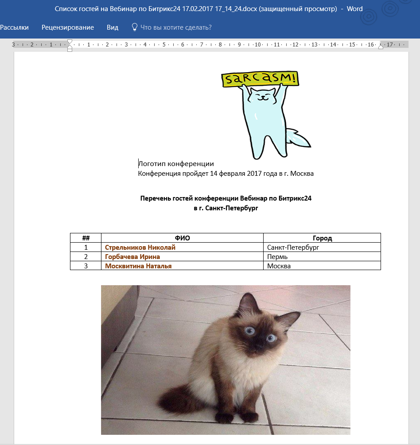Image resolution: width=420 pixels, height=445 pixels.
Task: Type in 'Что вы хотите сделать?' search field
Action: click(x=176, y=27)
